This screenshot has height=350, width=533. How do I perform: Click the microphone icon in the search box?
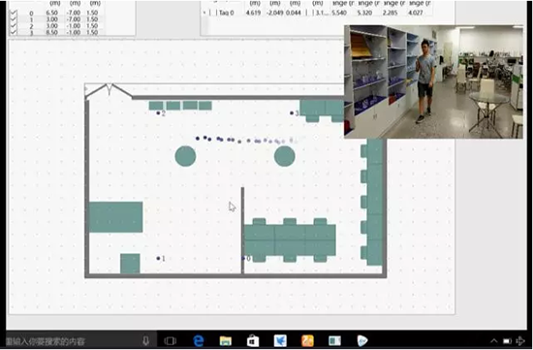click(x=145, y=341)
